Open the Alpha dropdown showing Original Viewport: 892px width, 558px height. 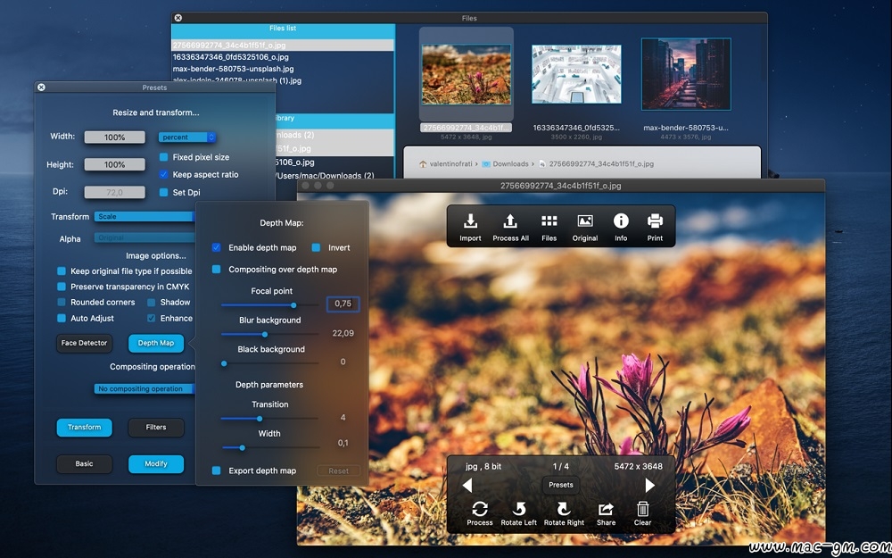pos(145,238)
